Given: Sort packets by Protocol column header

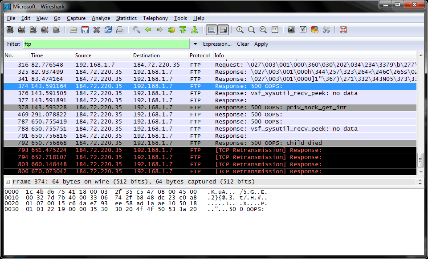Looking at the screenshot, I should click(201, 56).
